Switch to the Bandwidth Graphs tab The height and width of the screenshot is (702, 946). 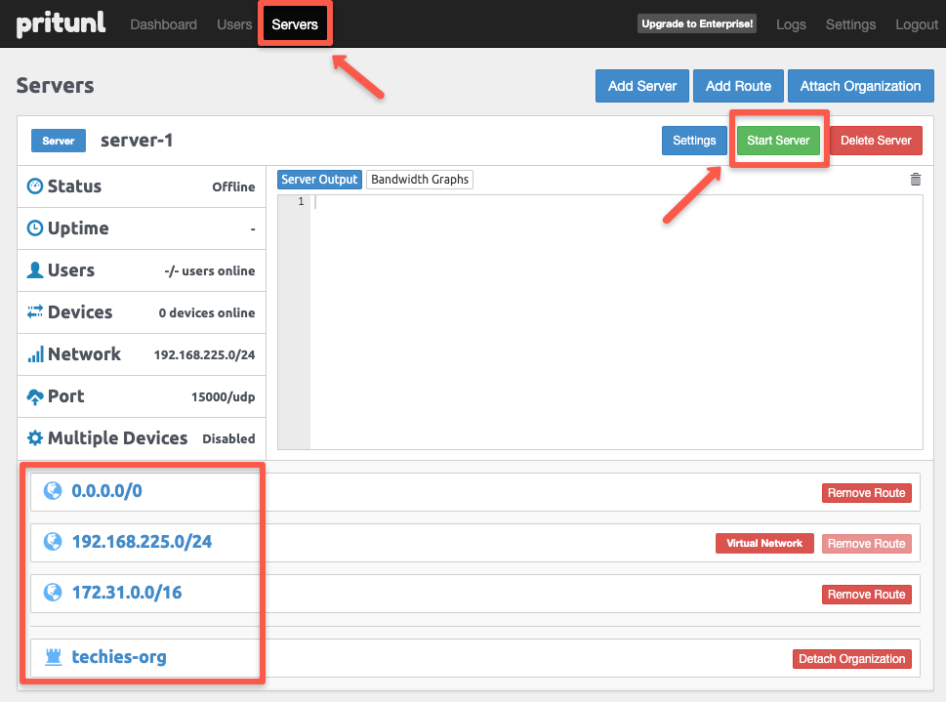(420, 180)
